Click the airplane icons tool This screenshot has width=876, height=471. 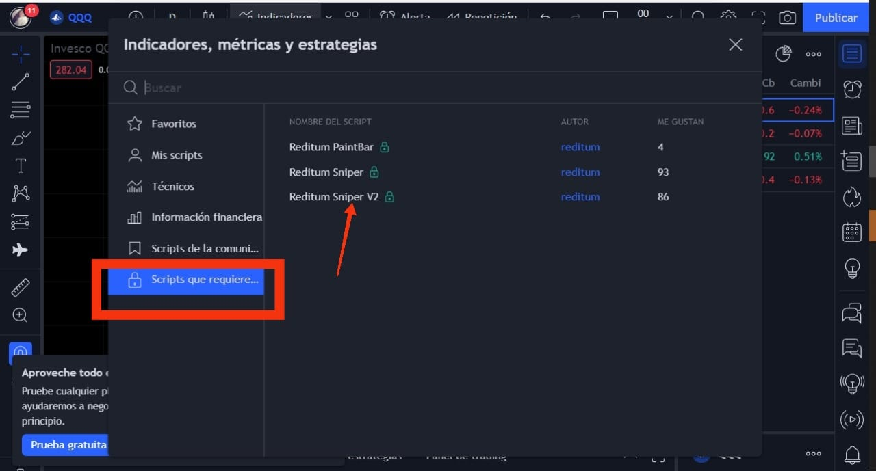click(21, 250)
